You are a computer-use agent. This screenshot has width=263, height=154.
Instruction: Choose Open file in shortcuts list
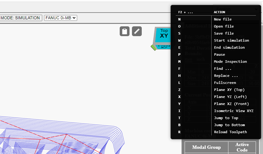(x=224, y=26)
